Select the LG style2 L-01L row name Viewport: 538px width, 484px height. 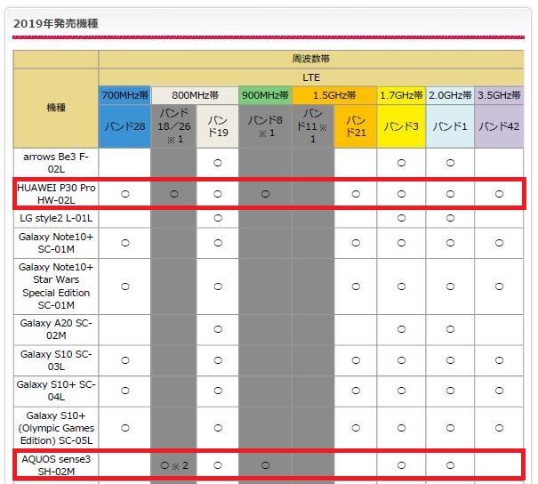[56, 218]
